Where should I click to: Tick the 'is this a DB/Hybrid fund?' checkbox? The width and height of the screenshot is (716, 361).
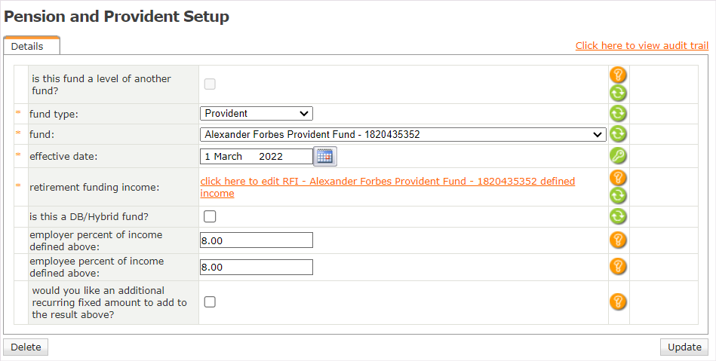210,216
